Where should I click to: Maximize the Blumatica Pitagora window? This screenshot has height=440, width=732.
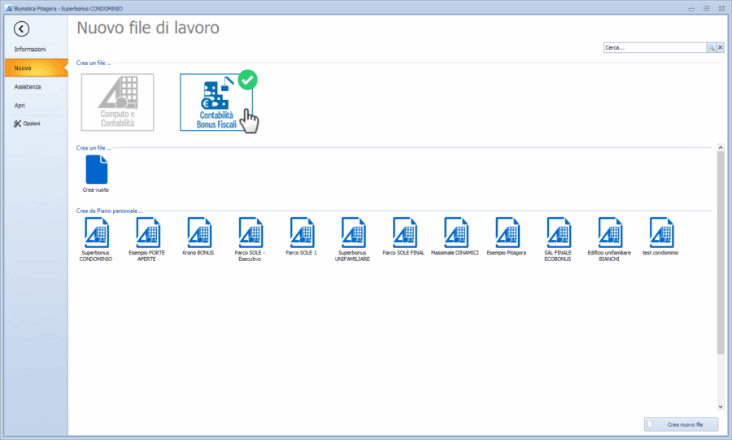(x=707, y=8)
